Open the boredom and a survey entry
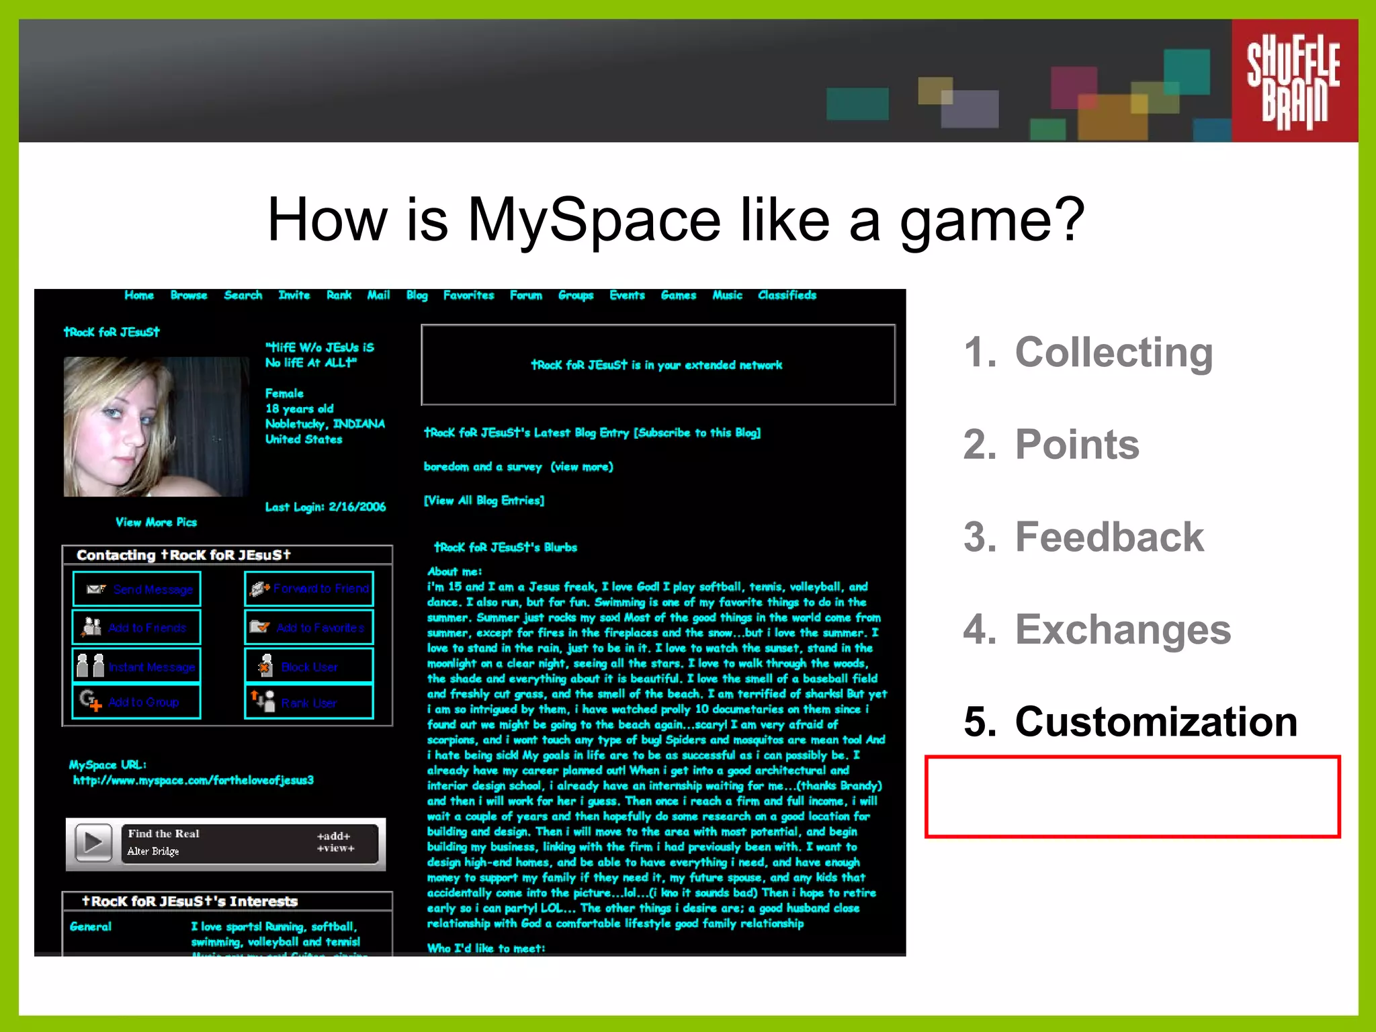 tap(483, 466)
